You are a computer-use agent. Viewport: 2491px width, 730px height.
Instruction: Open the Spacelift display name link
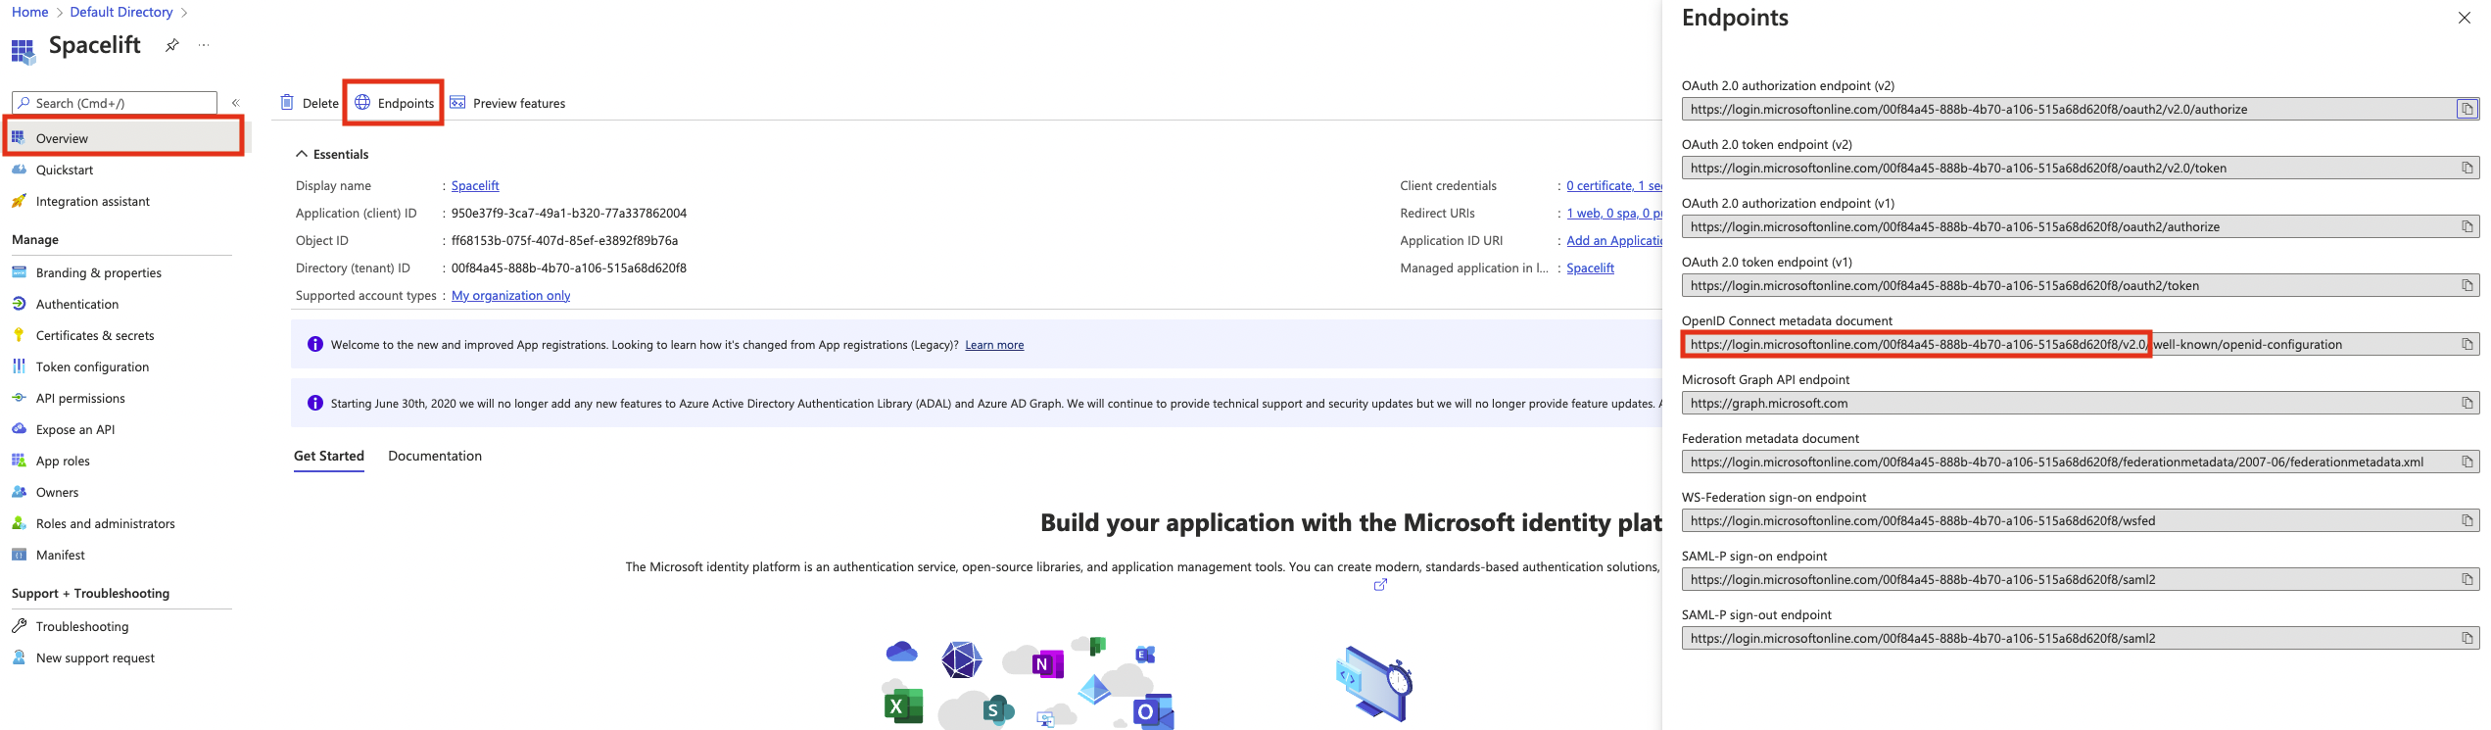(x=475, y=185)
